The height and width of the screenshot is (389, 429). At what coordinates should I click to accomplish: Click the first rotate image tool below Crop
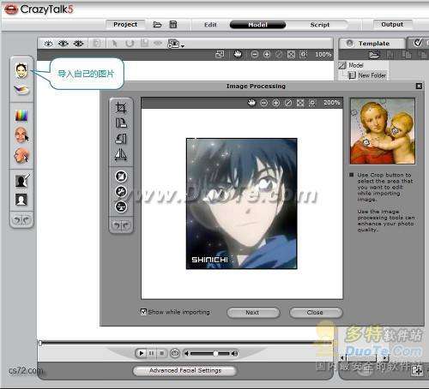(121, 123)
